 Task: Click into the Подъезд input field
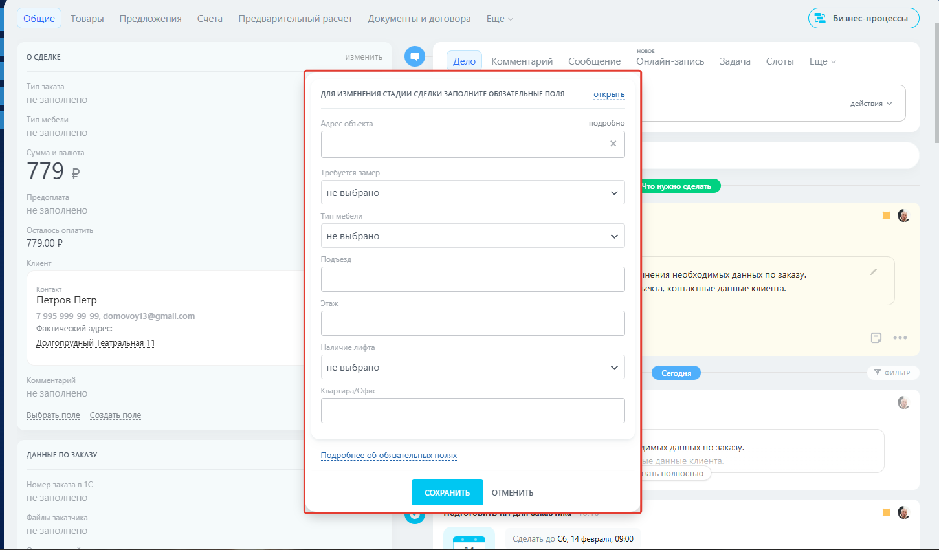(x=472, y=280)
